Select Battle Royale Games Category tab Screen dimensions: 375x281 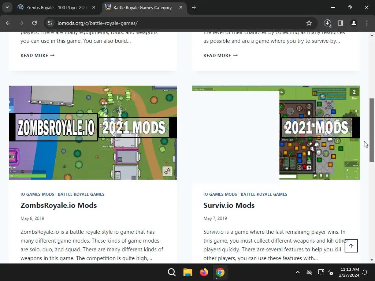click(x=144, y=7)
